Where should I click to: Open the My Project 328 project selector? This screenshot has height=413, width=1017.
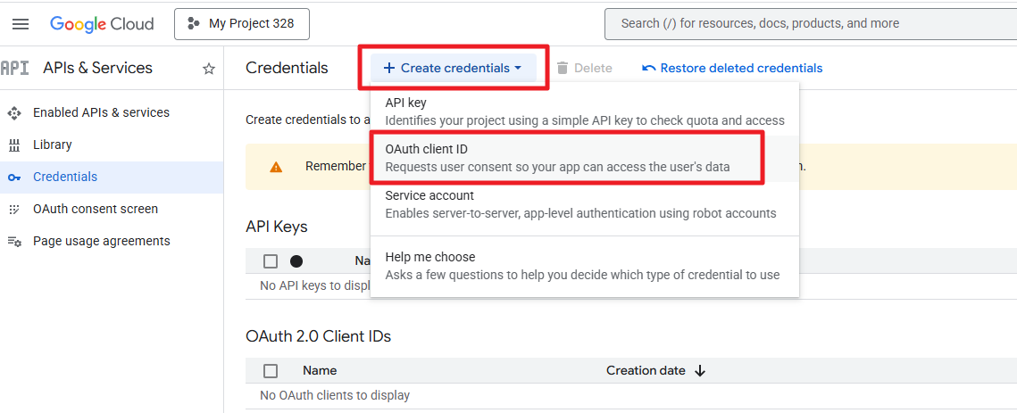(x=242, y=24)
